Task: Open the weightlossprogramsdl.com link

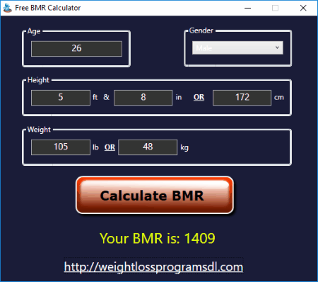Action: click(153, 267)
